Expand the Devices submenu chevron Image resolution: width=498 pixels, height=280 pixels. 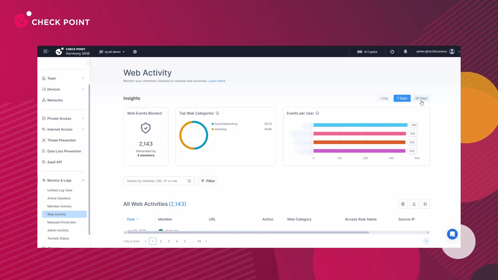(83, 89)
